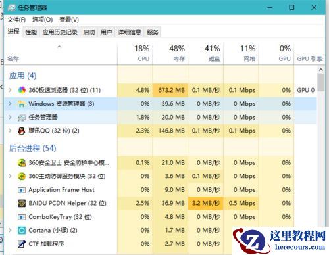Click the Task Manager title bar icon
Image resolution: width=329 pixels, height=255 pixels.
pyautogui.click(x=11, y=7)
